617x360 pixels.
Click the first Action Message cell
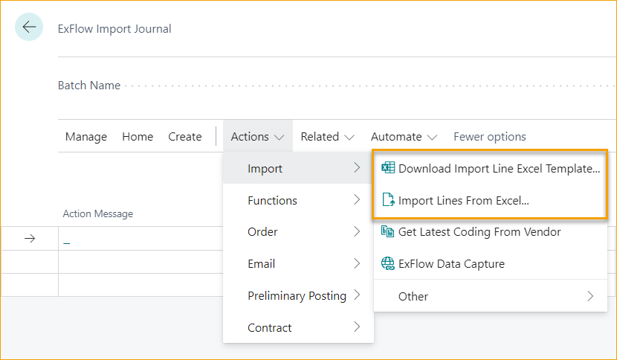(x=140, y=238)
